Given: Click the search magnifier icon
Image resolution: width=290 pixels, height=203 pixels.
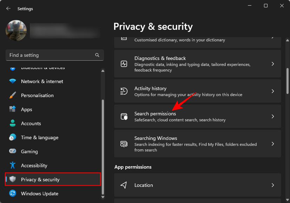Looking at the screenshot, I should tap(97, 55).
